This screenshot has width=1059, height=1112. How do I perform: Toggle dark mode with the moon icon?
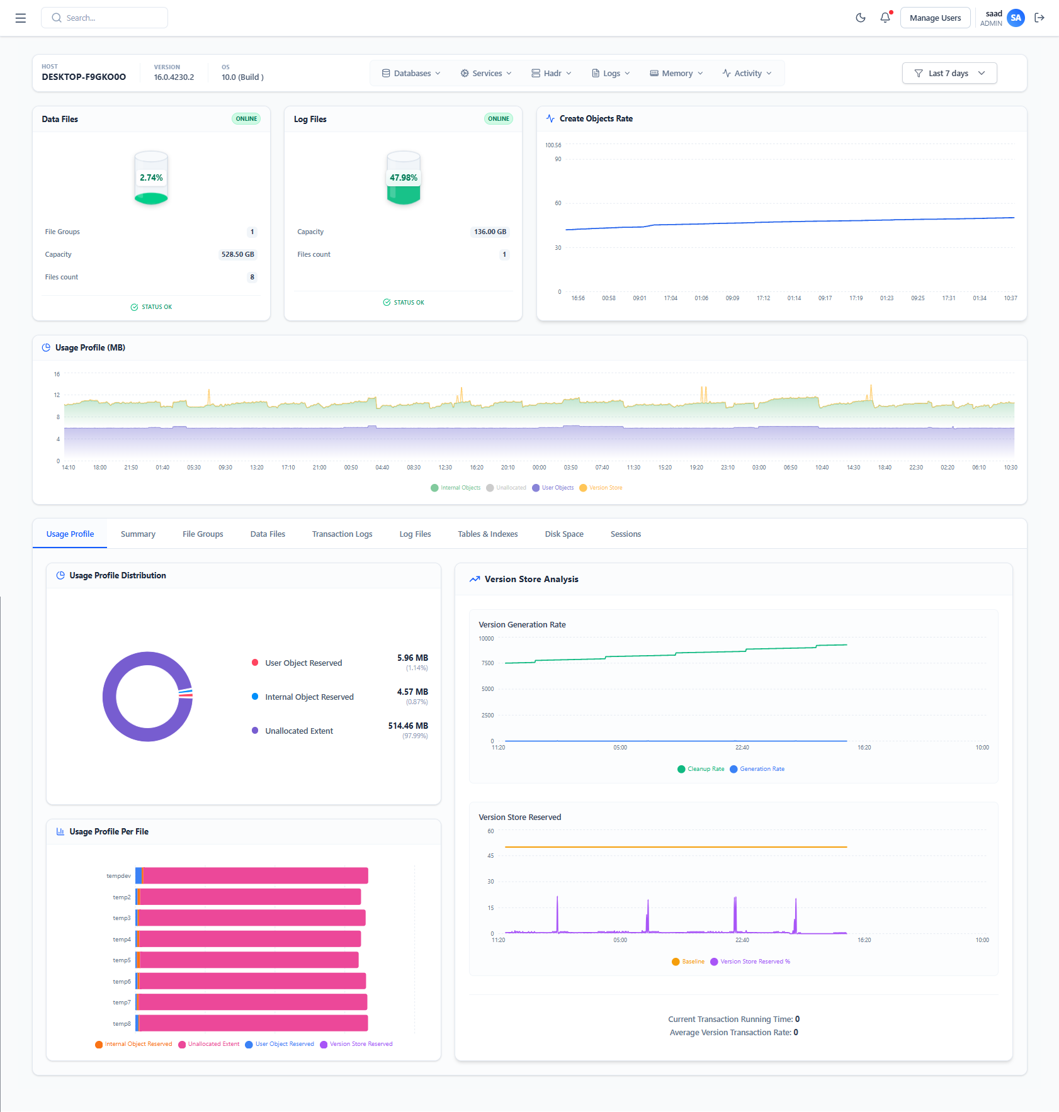[x=861, y=18]
